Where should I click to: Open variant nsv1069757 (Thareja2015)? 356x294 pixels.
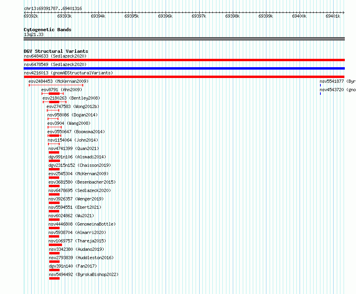pos(77,241)
